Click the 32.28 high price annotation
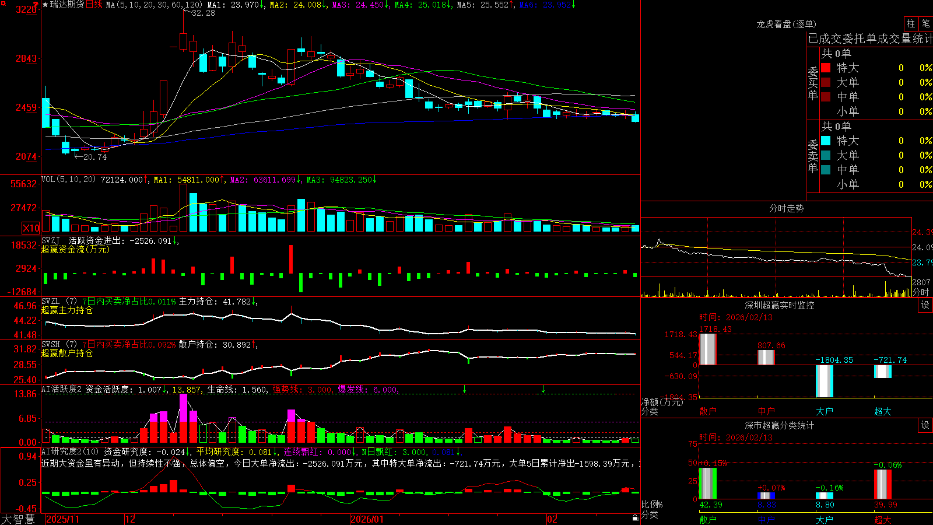The image size is (933, 525). click(x=203, y=13)
